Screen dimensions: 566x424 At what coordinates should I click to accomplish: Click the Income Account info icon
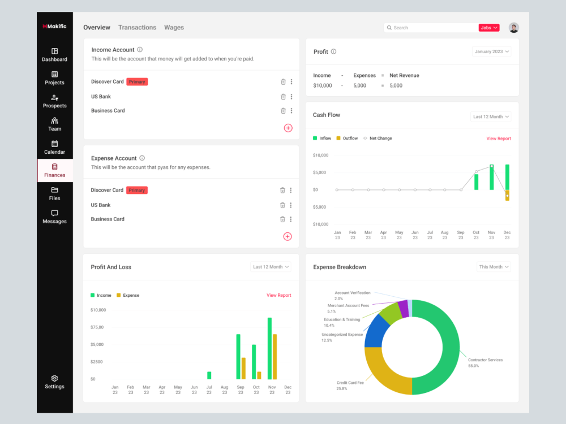coord(140,50)
